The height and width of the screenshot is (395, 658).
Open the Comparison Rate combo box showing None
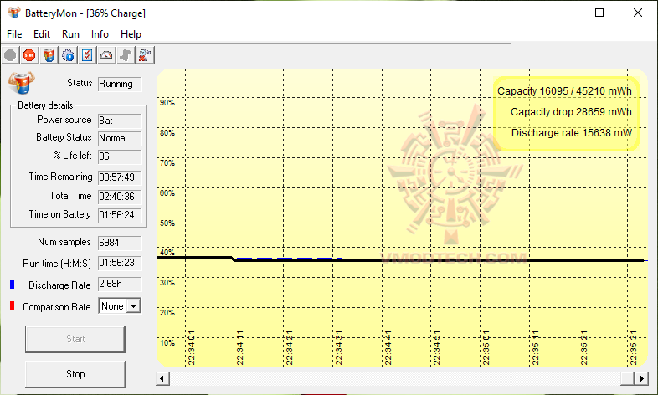(x=120, y=306)
